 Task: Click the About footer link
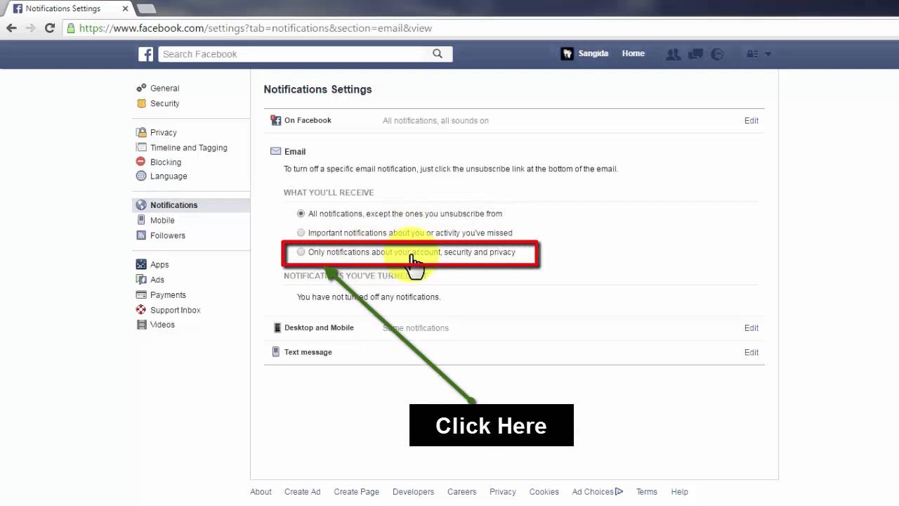(261, 492)
